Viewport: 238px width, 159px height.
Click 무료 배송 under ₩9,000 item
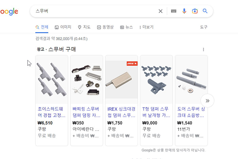[152, 136]
